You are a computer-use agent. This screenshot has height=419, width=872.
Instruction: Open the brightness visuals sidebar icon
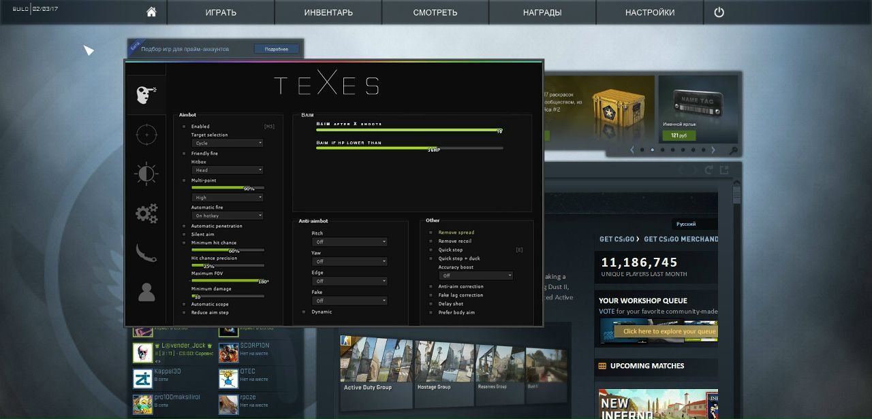tap(146, 174)
